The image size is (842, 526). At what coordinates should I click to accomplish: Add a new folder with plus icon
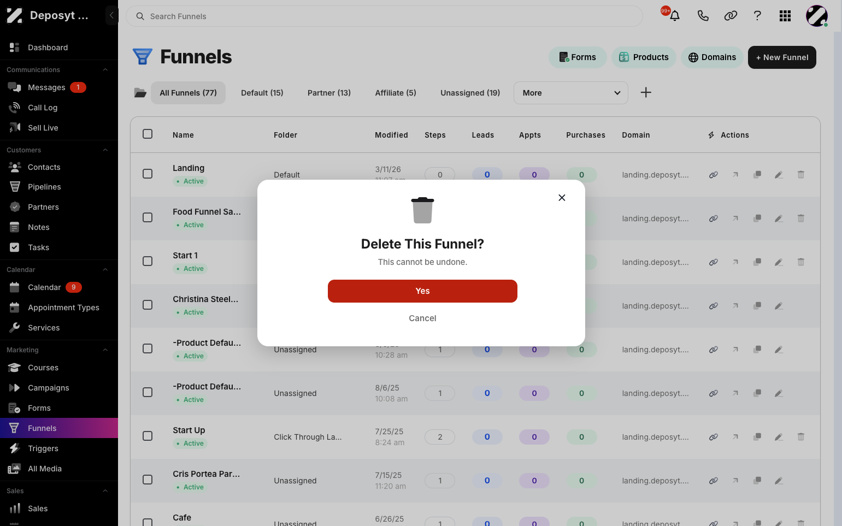tap(646, 92)
